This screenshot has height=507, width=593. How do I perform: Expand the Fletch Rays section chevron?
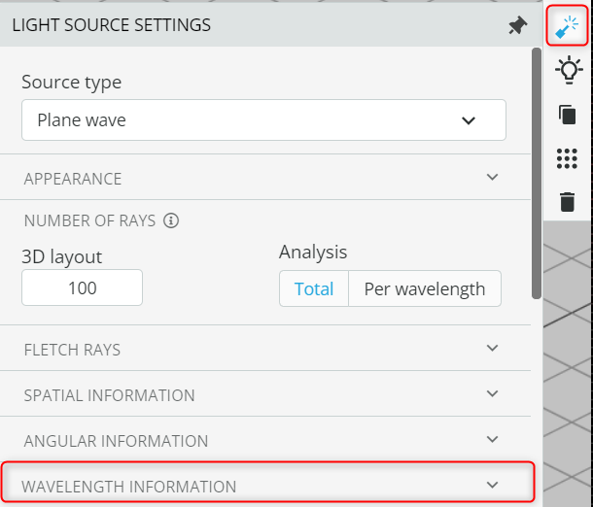pyautogui.click(x=492, y=348)
